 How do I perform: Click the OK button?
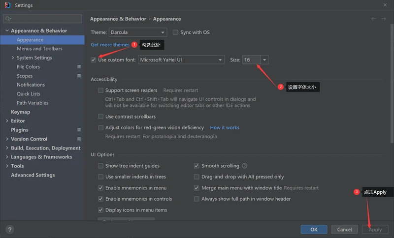pyautogui.click(x=314, y=229)
